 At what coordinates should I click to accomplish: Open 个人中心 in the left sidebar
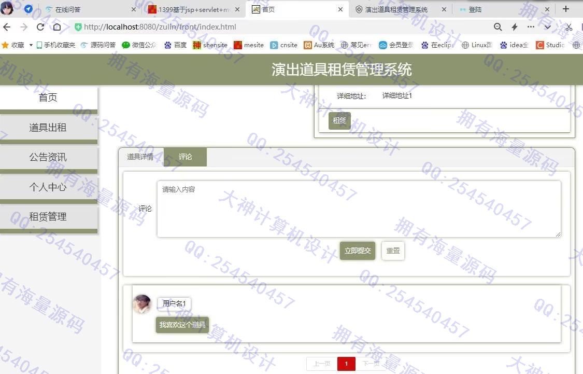point(48,187)
